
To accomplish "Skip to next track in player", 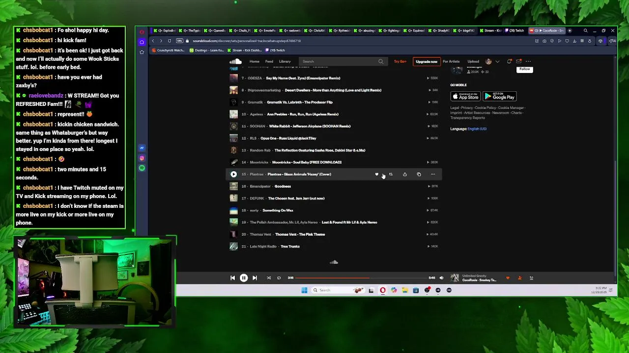I will tap(255, 278).
